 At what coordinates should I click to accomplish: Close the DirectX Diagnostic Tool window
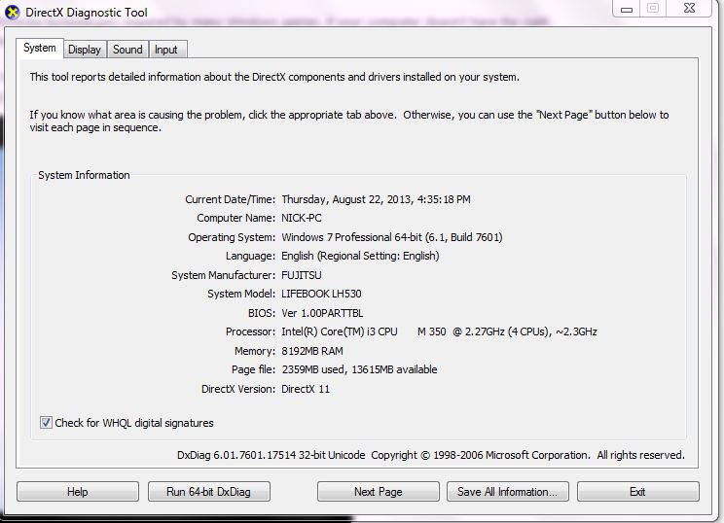pyautogui.click(x=689, y=9)
